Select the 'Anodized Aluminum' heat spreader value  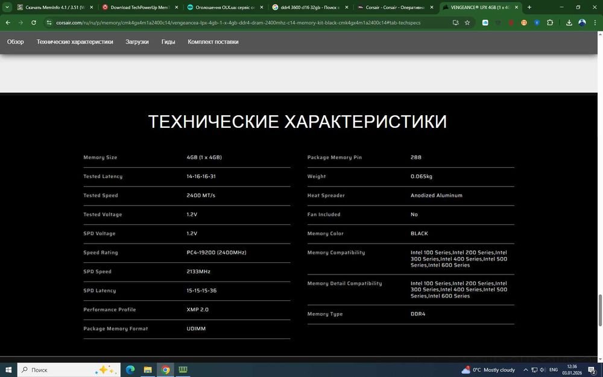pyautogui.click(x=437, y=195)
